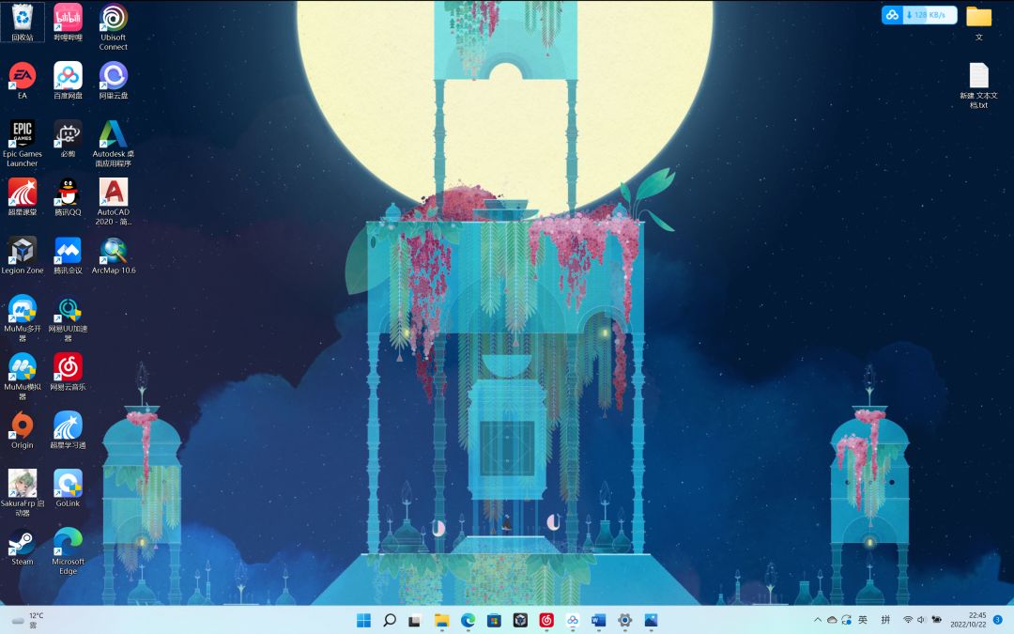Select the Tencent QQ (腾讯QQ) desktop shortcut

(x=68, y=196)
